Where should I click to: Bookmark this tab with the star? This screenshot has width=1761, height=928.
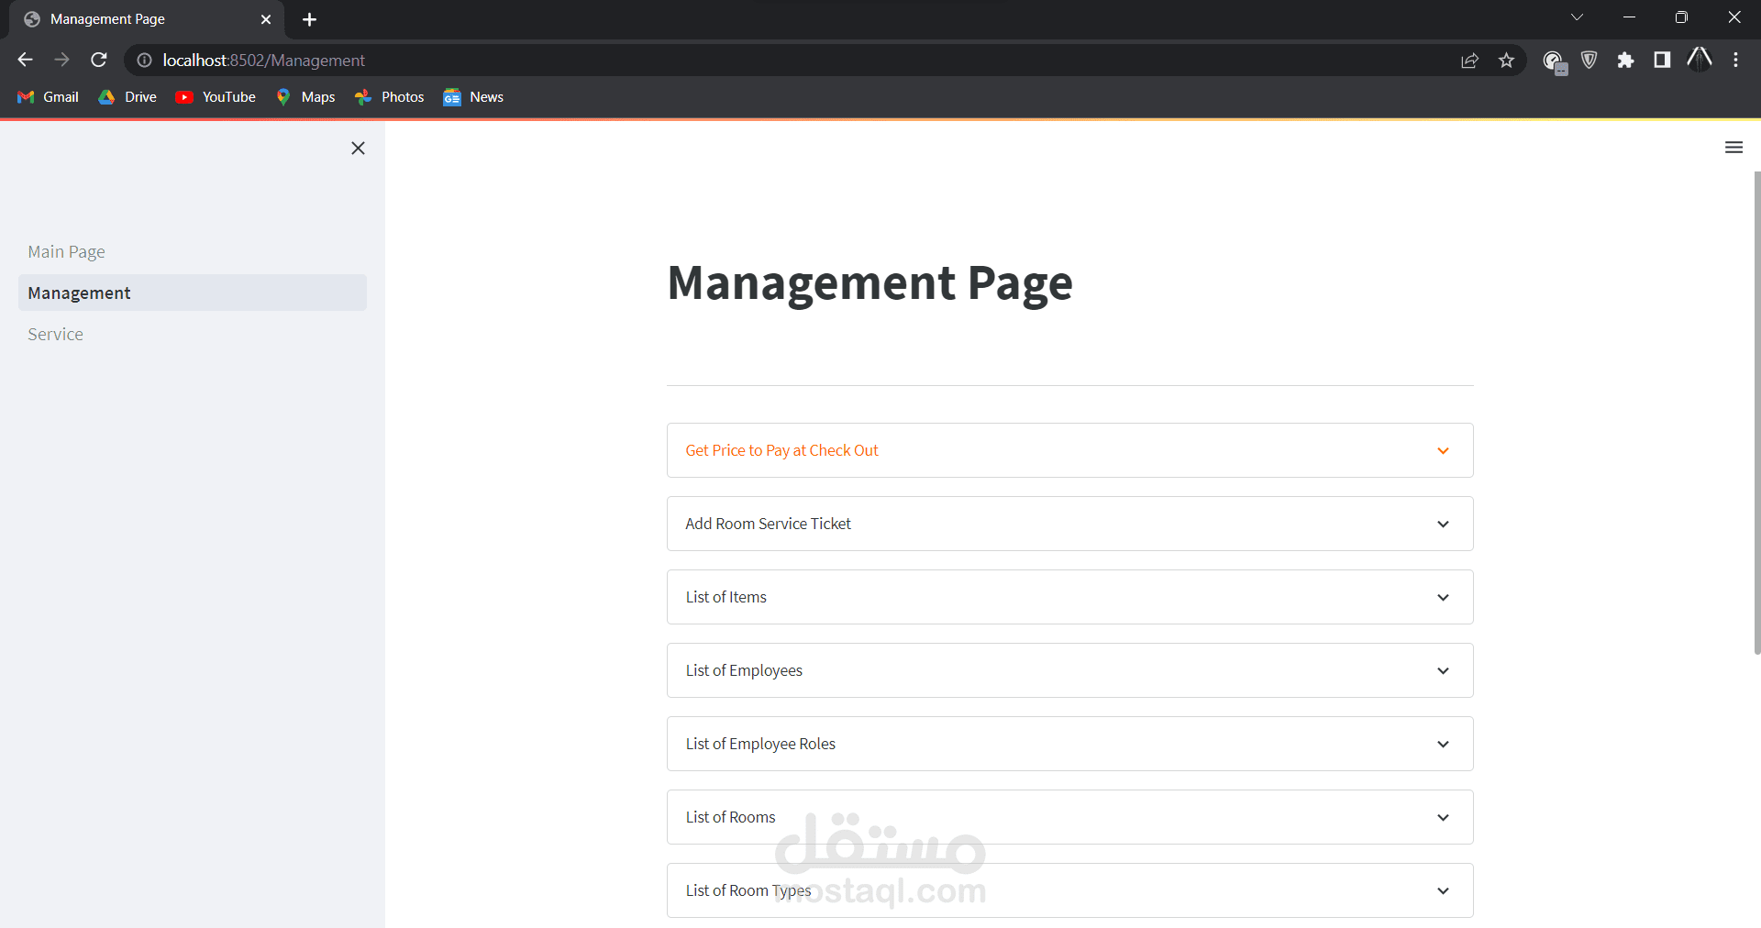(1506, 60)
